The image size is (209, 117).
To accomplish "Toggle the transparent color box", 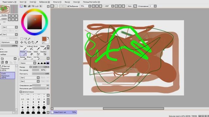I will (43, 43).
